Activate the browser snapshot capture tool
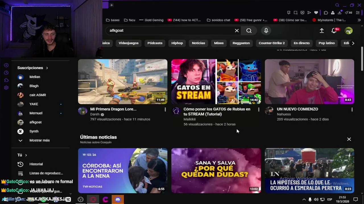The image size is (364, 204). click(x=295, y=12)
